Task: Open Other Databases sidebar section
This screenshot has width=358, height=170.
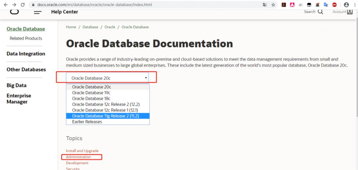Action: [x=26, y=69]
